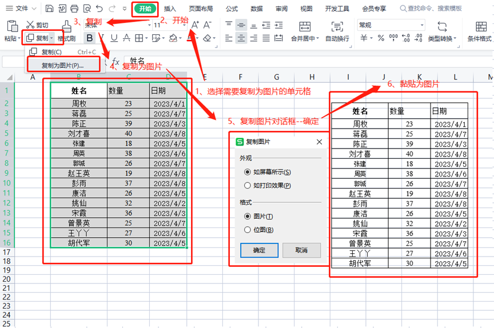Click the Merge and Center (合并居中) icon
This screenshot has width=494, height=328.
click(x=305, y=26)
